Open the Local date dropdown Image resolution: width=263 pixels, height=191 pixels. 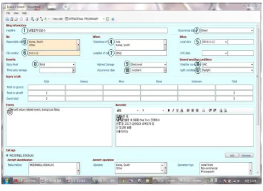[226, 42]
